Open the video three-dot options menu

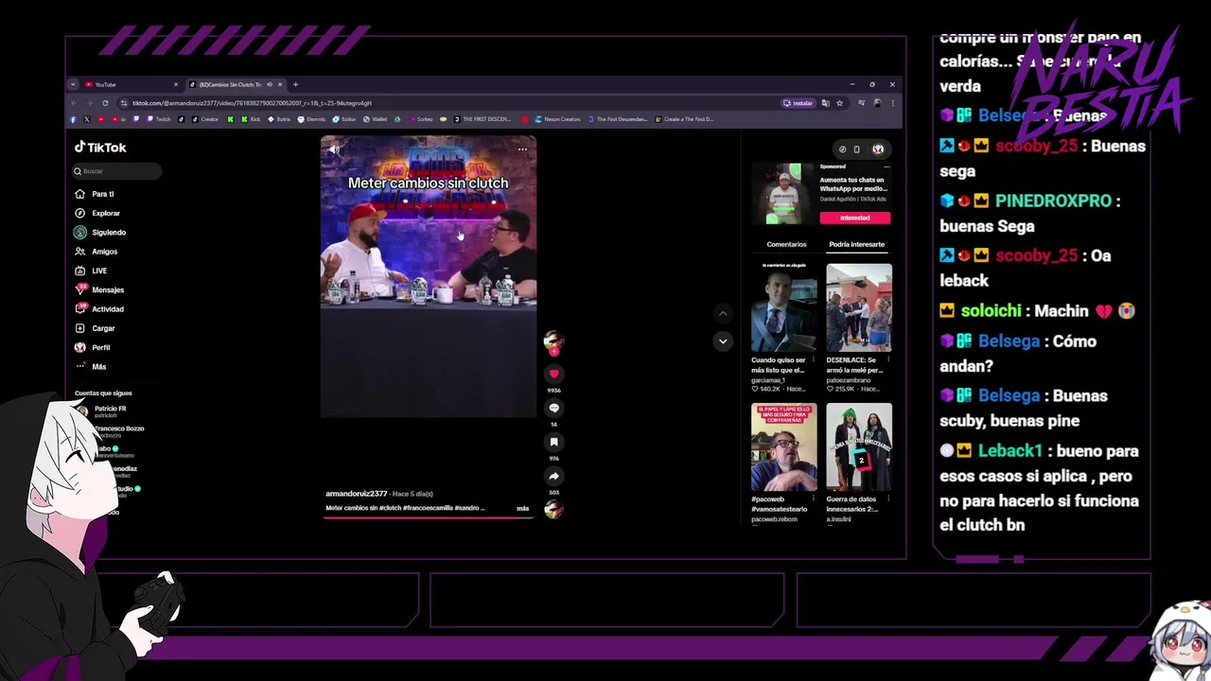coord(522,149)
